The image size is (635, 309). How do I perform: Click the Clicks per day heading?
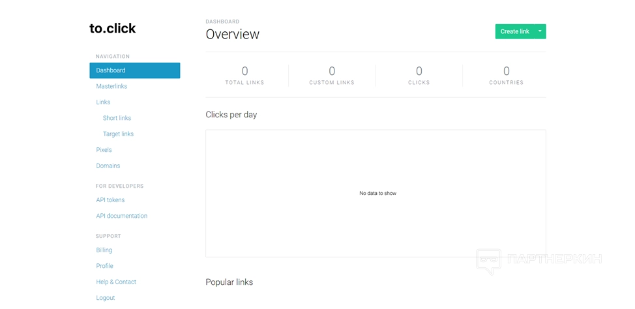(x=231, y=115)
